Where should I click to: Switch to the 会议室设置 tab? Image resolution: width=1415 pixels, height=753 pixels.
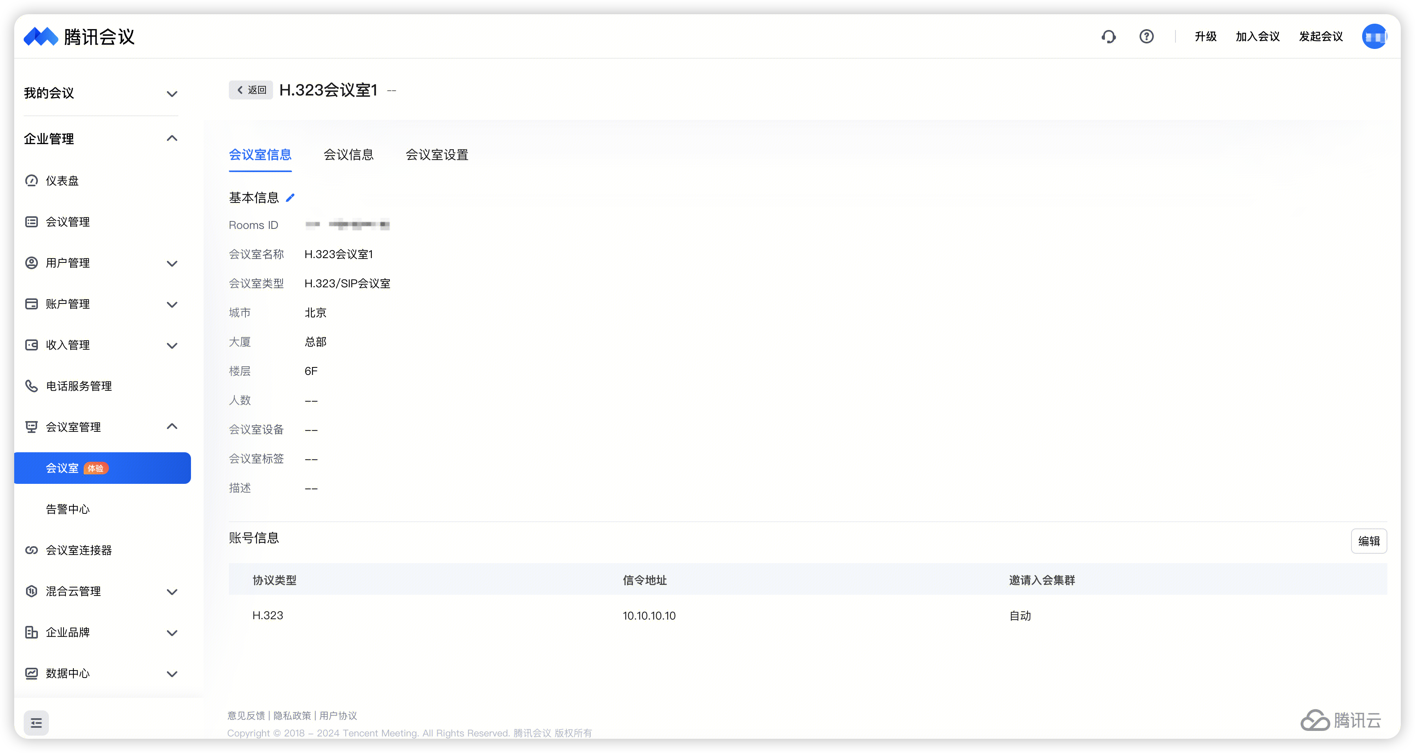437,155
